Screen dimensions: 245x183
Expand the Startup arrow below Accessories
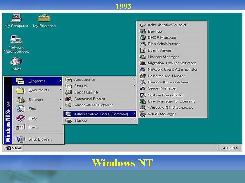134,86
